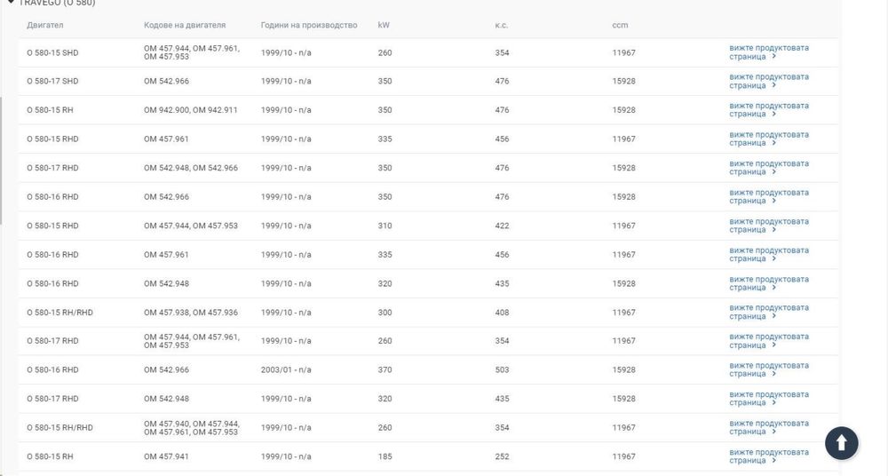The height and width of the screenshot is (476, 888).
Task: Click the chevron icon in the O 580-17 SHD row
Action: [x=773, y=86]
